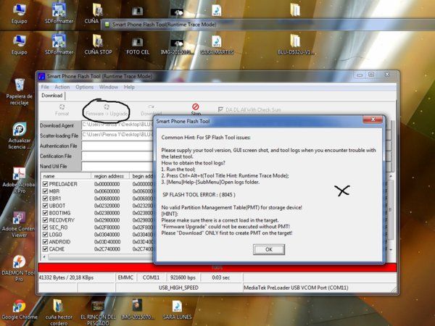
Task: Click the USB_HIGH_SPEED status entry
Action: (178, 288)
